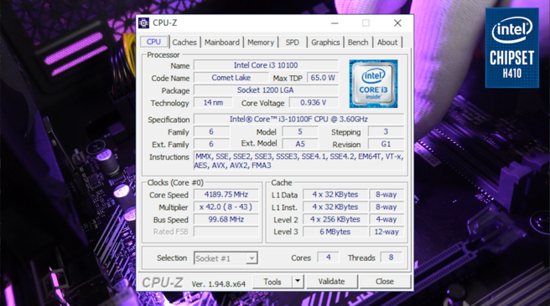Click the Instructions list text box
The width and height of the screenshot is (550, 306).
click(298, 161)
